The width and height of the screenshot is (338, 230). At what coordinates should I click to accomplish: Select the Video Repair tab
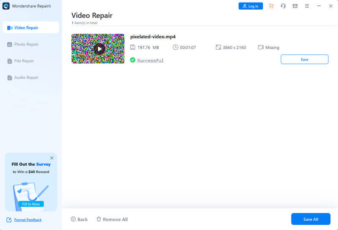pos(31,28)
